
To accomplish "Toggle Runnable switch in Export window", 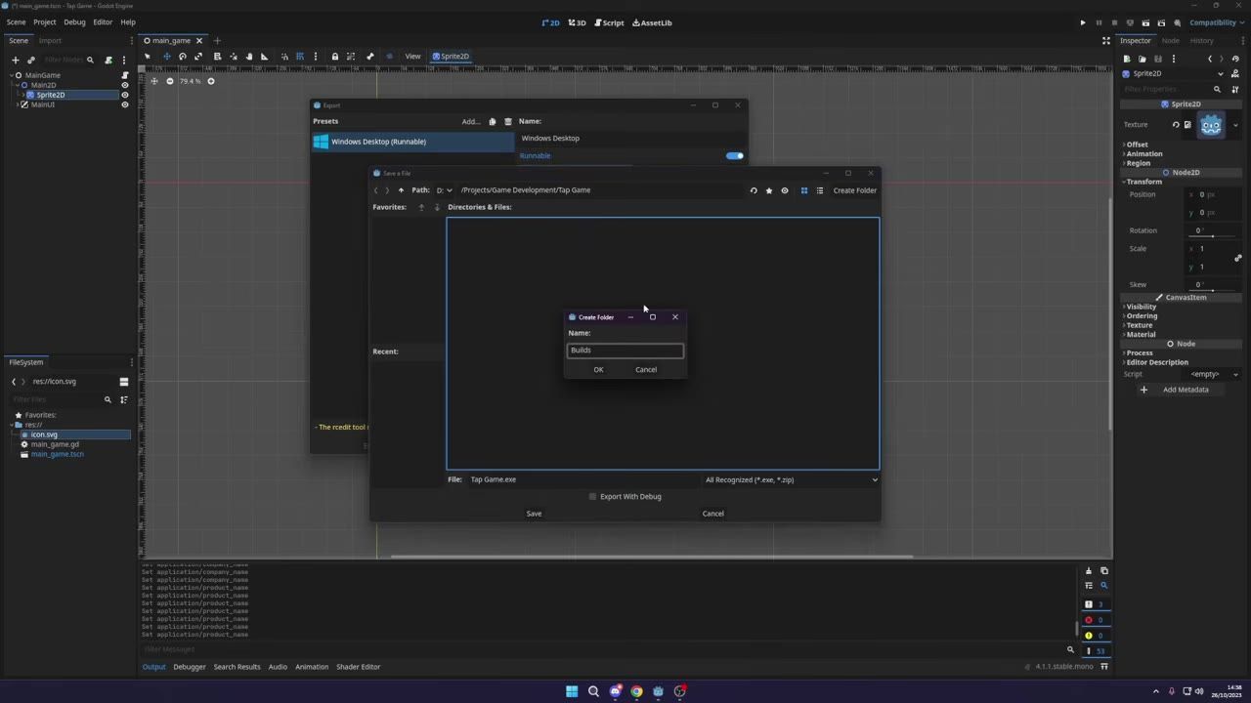I will click(x=734, y=155).
